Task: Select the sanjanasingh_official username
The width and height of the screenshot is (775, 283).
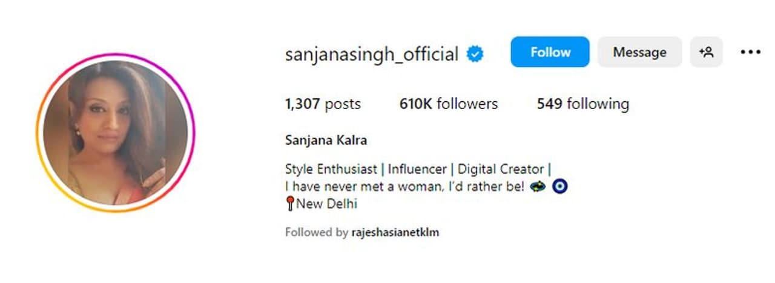Action: 371,55
